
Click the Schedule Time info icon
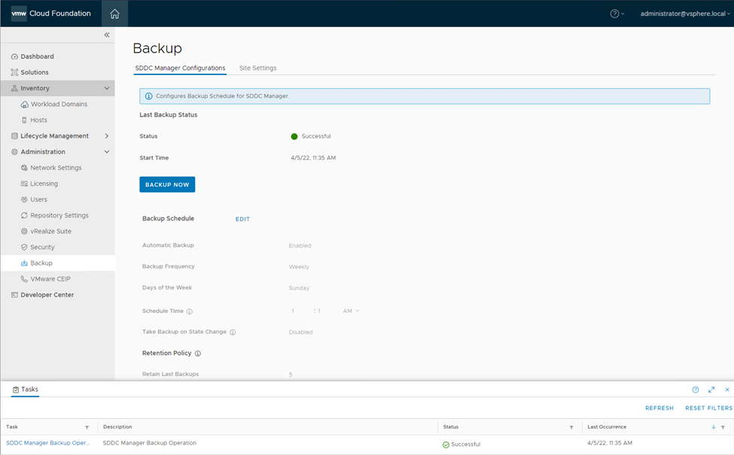190,311
